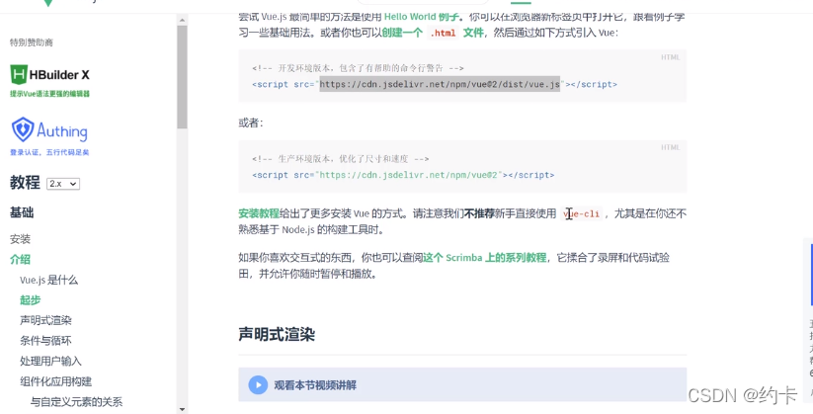Go to 条件与循环 in the sidebar
Viewport: 813px width, 414px height.
[45, 341]
